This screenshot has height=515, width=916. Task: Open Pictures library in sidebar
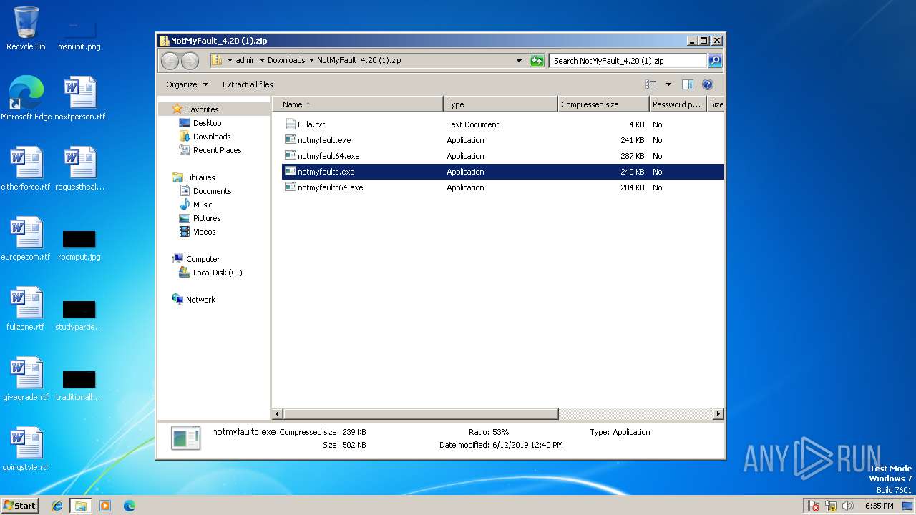(x=206, y=218)
